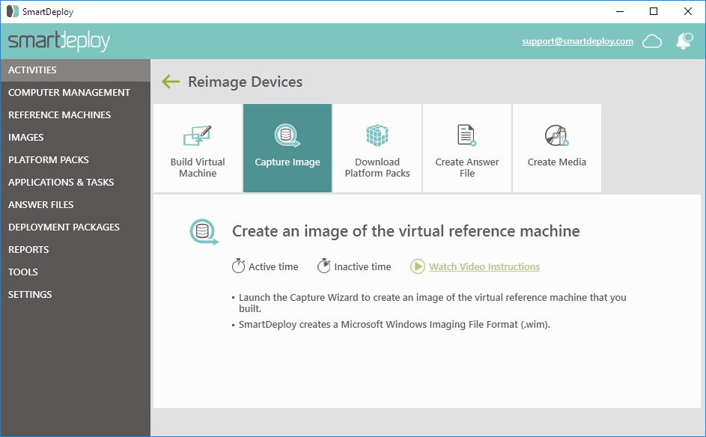This screenshot has width=706, height=437.
Task: Open Settings in the sidebar
Action: pos(75,296)
